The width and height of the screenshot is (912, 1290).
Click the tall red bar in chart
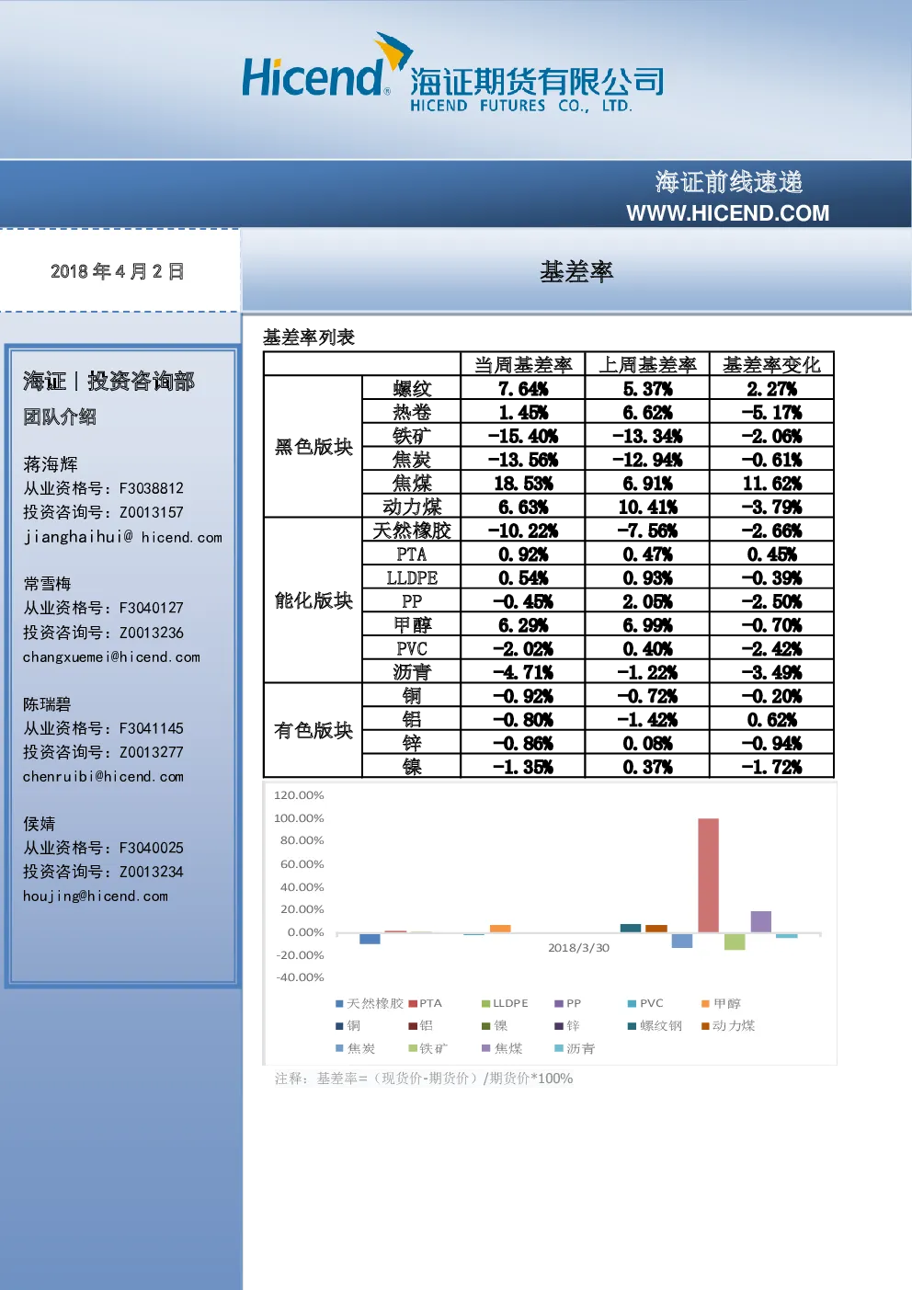click(x=708, y=875)
